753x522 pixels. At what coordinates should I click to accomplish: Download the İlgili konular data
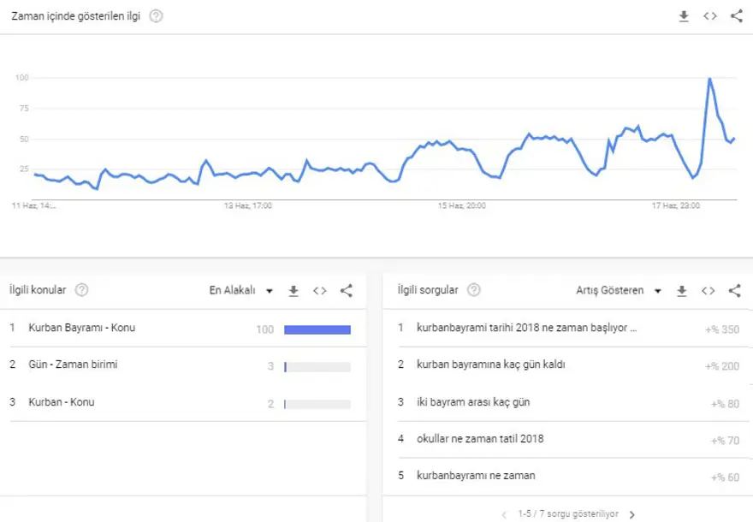[x=293, y=291]
